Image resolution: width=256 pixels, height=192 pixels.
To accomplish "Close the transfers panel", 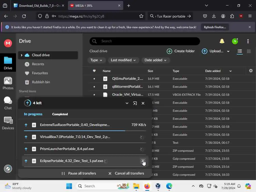I will (x=143, y=103).
